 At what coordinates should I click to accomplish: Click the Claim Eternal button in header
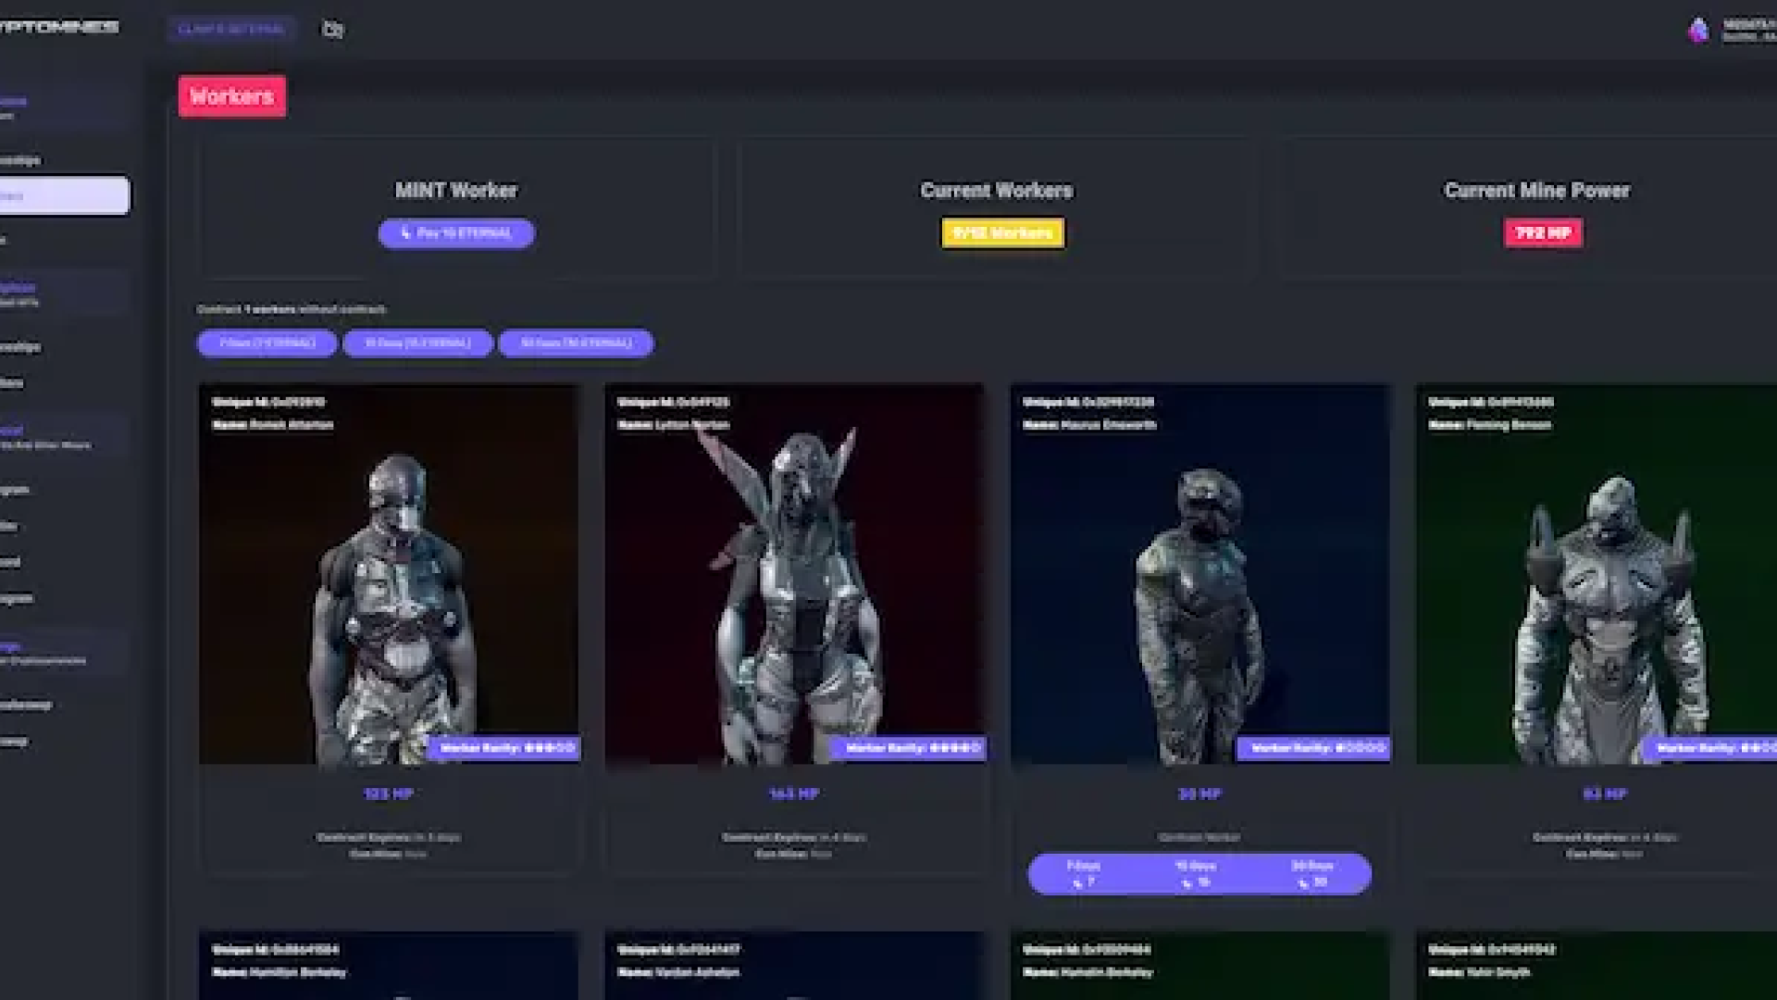230,29
